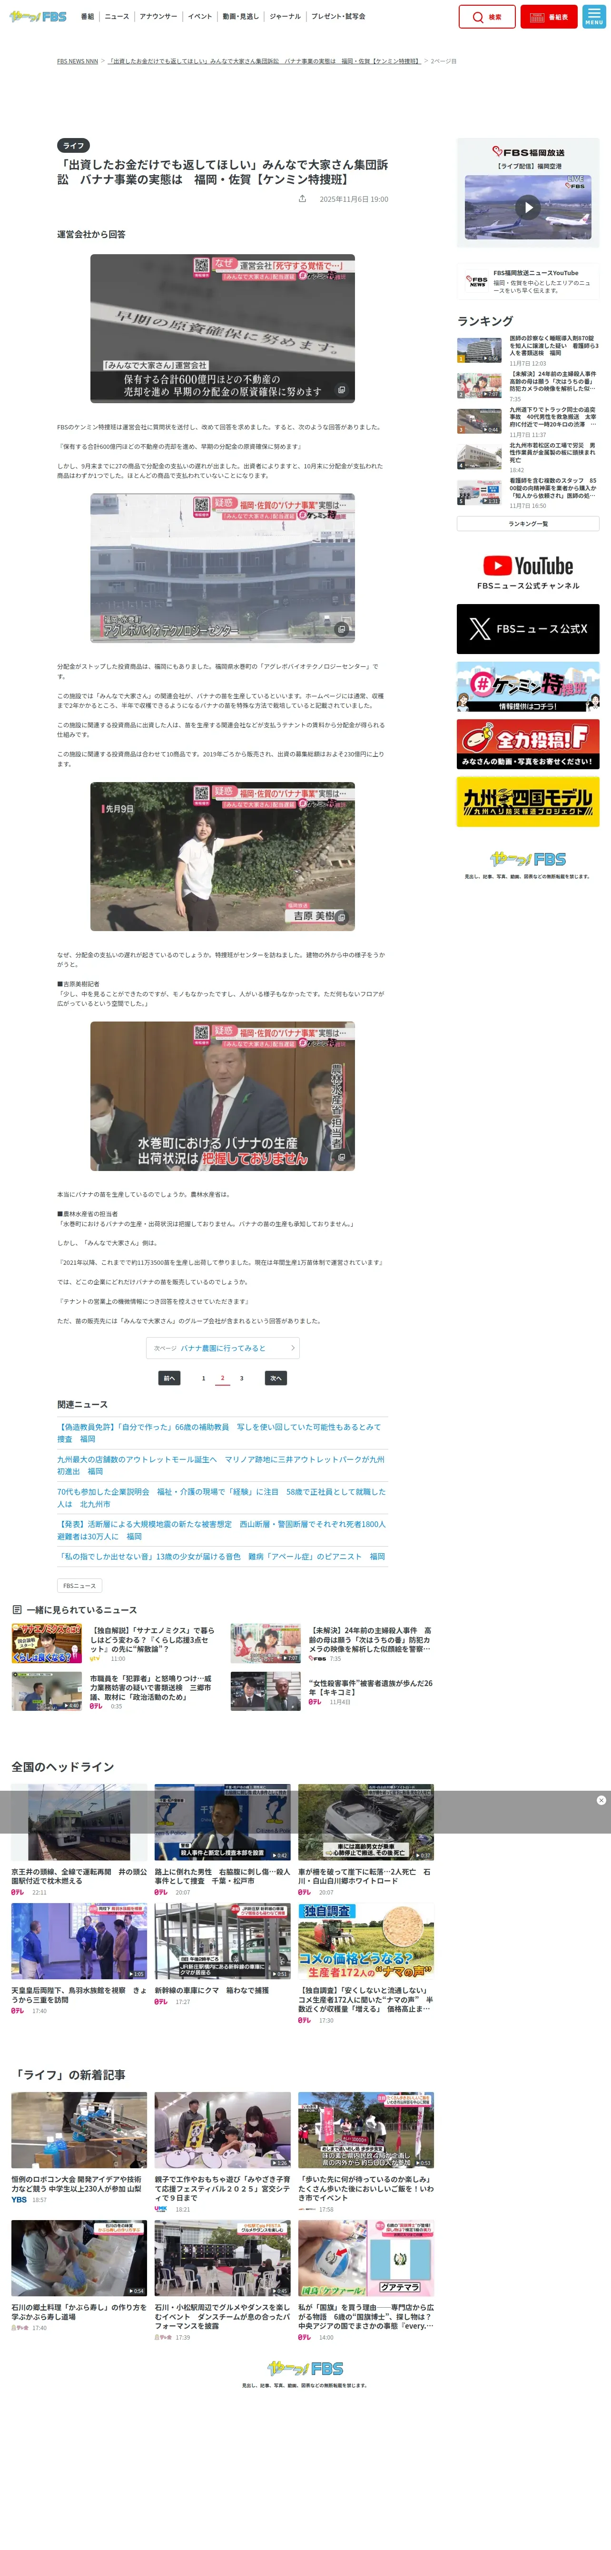This screenshot has width=611, height=2550.
Task: Open the ニュース menu item
Action: tap(117, 17)
